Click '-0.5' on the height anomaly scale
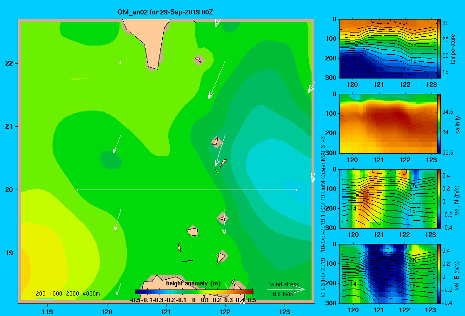 click(135, 300)
